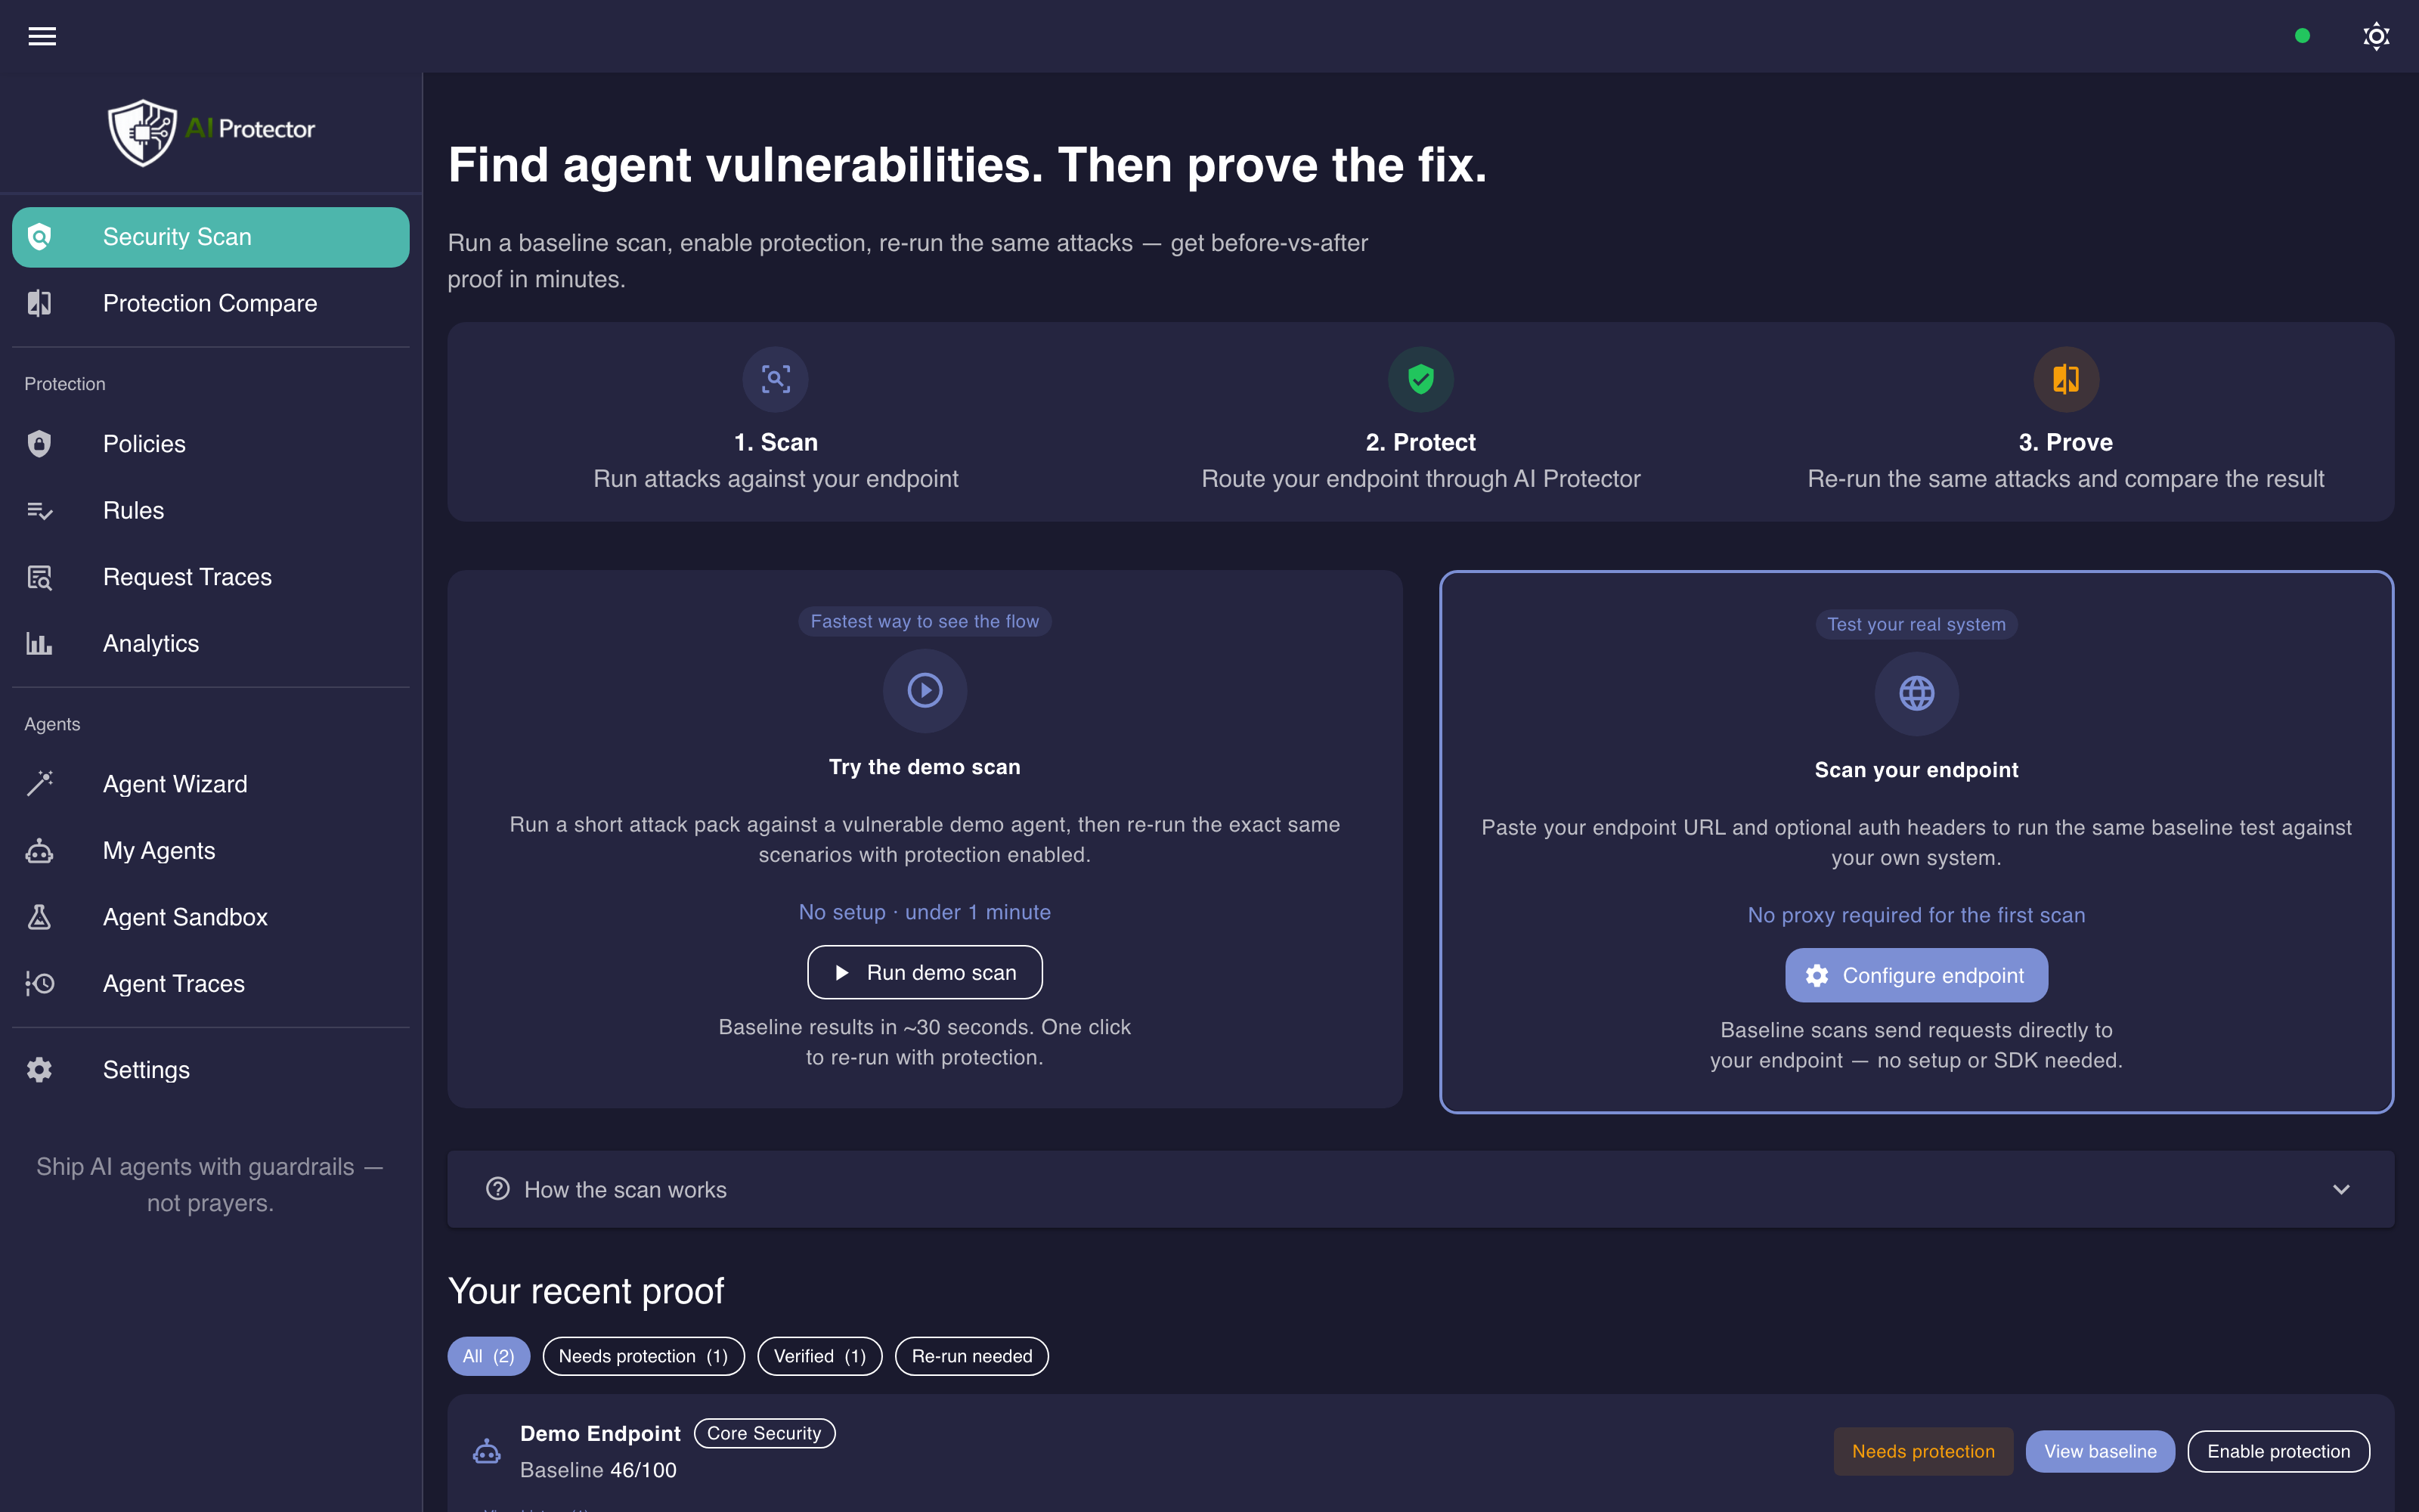2419x1512 pixels.
Task: Click the Protection Compare sidebar icon
Action: [x=39, y=303]
